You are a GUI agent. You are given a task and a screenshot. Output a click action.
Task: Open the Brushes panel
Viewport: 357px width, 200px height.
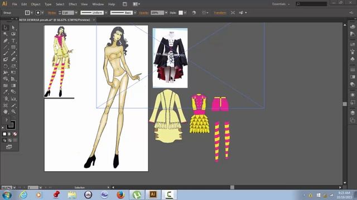click(353, 52)
